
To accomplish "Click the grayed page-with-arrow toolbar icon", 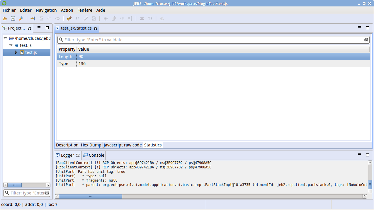I will tap(94, 18).
